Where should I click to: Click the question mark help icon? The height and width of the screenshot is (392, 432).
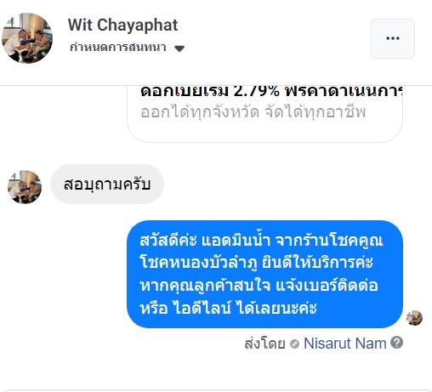pyautogui.click(x=396, y=343)
